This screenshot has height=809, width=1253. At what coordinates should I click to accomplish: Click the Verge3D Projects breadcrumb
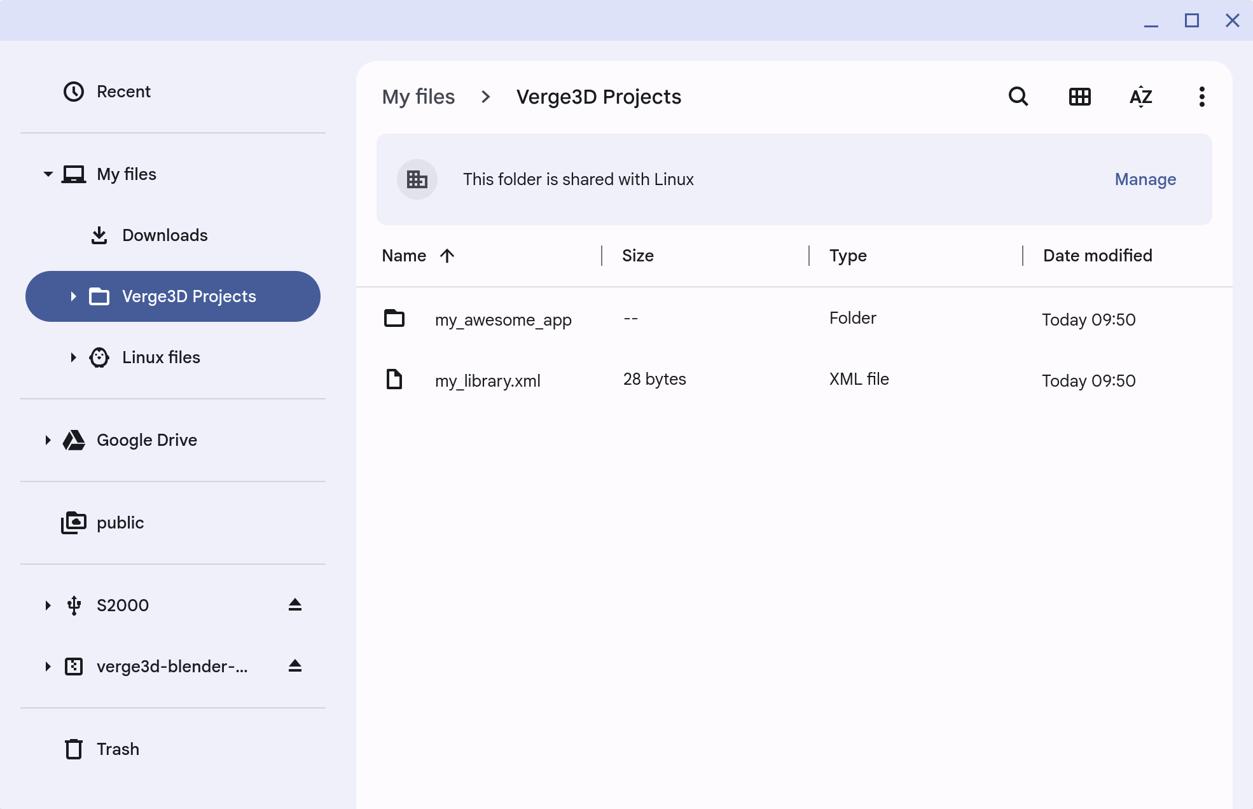tap(599, 97)
